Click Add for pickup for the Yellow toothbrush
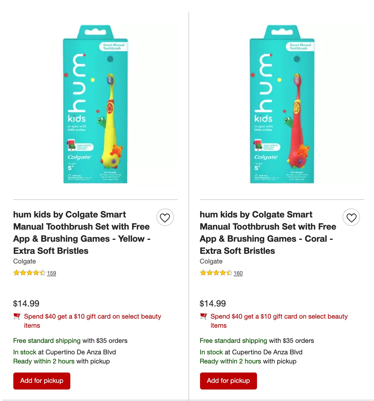The height and width of the screenshot is (401, 374). (42, 381)
